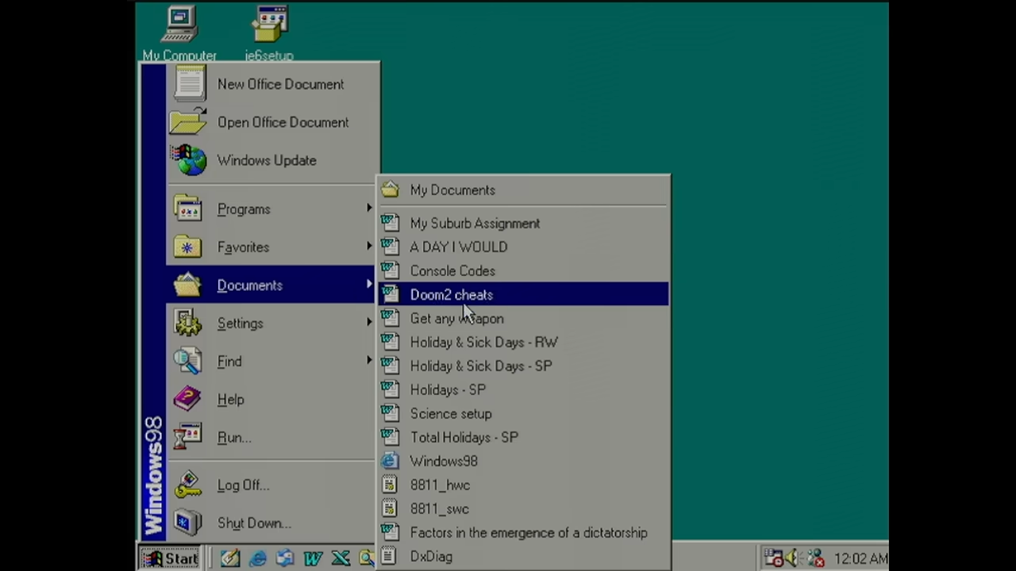The image size is (1016, 571).
Task: Open My Computer desktop icon
Action: (x=179, y=34)
